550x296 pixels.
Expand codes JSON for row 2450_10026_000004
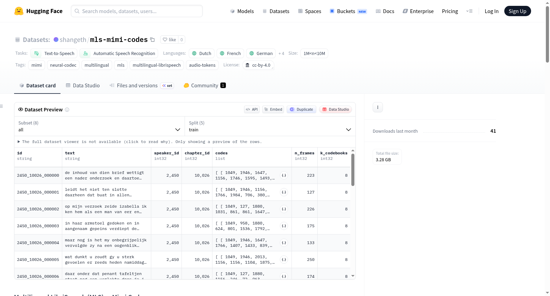pos(284,243)
